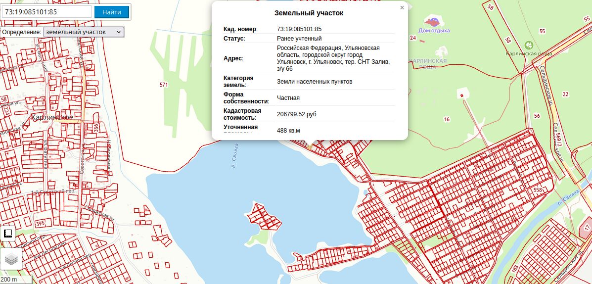Image resolution: width=592 pixels, height=284 pixels.
Task: Open the Определение type dropdown
Action: coord(84,32)
